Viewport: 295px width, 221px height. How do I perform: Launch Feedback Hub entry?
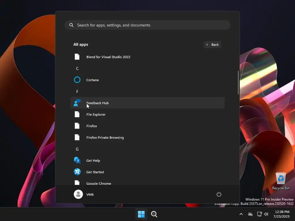tap(147, 103)
